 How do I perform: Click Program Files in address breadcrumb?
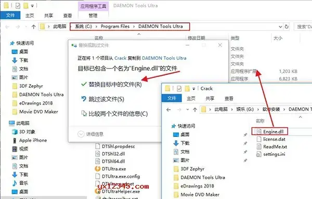(x=115, y=26)
